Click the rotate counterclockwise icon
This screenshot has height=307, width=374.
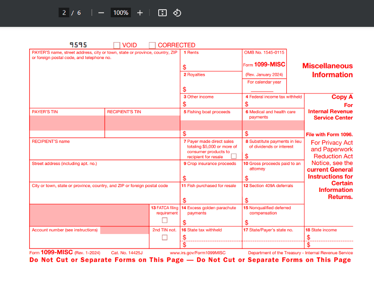(177, 12)
